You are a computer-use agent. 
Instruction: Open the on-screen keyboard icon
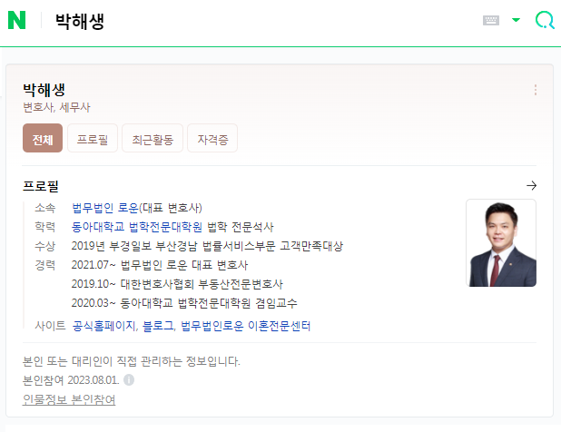pyautogui.click(x=491, y=20)
